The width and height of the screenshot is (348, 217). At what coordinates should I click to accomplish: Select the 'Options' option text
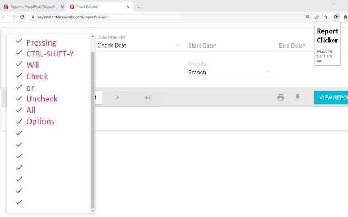pos(40,122)
